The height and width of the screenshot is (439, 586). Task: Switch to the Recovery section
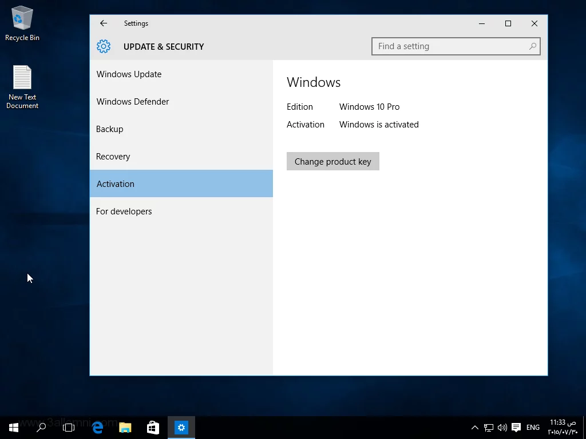113,157
